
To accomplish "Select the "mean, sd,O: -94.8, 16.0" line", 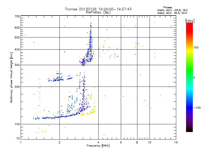I will coord(173,10).
